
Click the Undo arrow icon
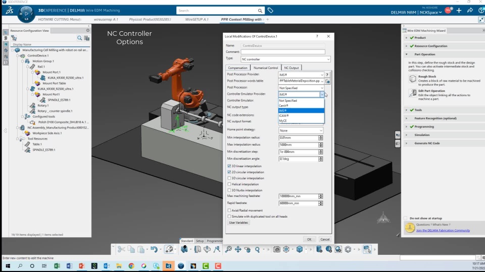click(154, 249)
